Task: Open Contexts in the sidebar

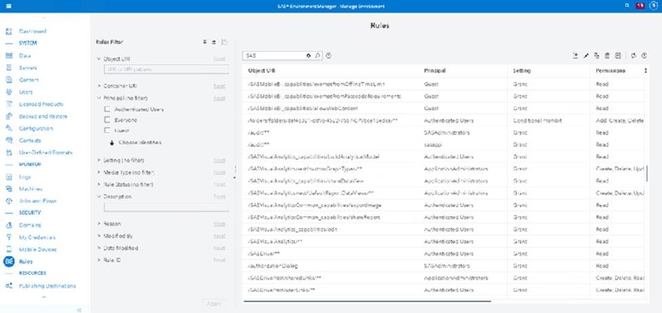Action: 30,140
